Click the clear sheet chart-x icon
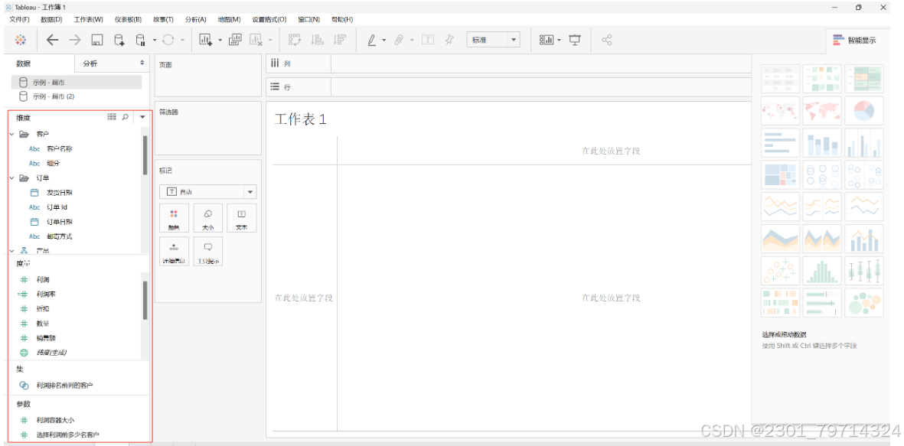This screenshot has height=446, width=904. click(x=256, y=40)
